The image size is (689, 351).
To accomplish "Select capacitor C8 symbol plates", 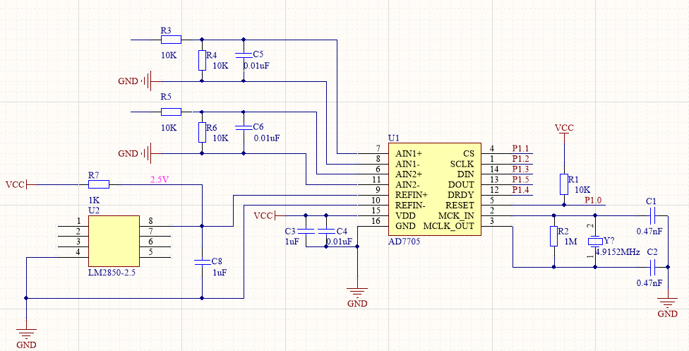I will pos(202,262).
